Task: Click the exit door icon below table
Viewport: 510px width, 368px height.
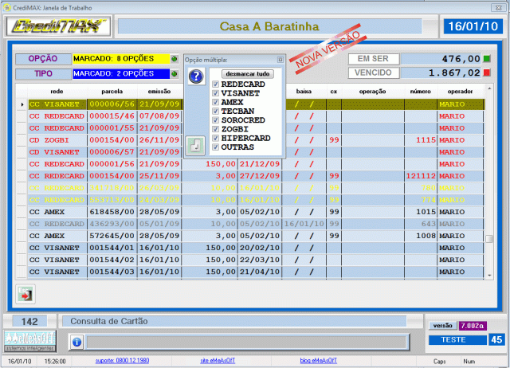Action: [25, 294]
